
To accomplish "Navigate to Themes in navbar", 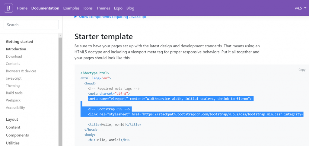I will pos(103,8).
